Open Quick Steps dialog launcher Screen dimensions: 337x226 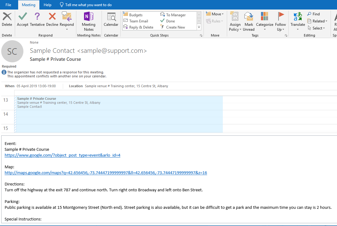pyautogui.click(x=201, y=35)
